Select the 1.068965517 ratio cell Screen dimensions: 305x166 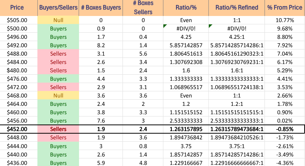(186, 87)
